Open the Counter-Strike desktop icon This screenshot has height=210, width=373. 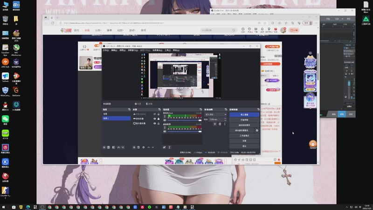5,193
